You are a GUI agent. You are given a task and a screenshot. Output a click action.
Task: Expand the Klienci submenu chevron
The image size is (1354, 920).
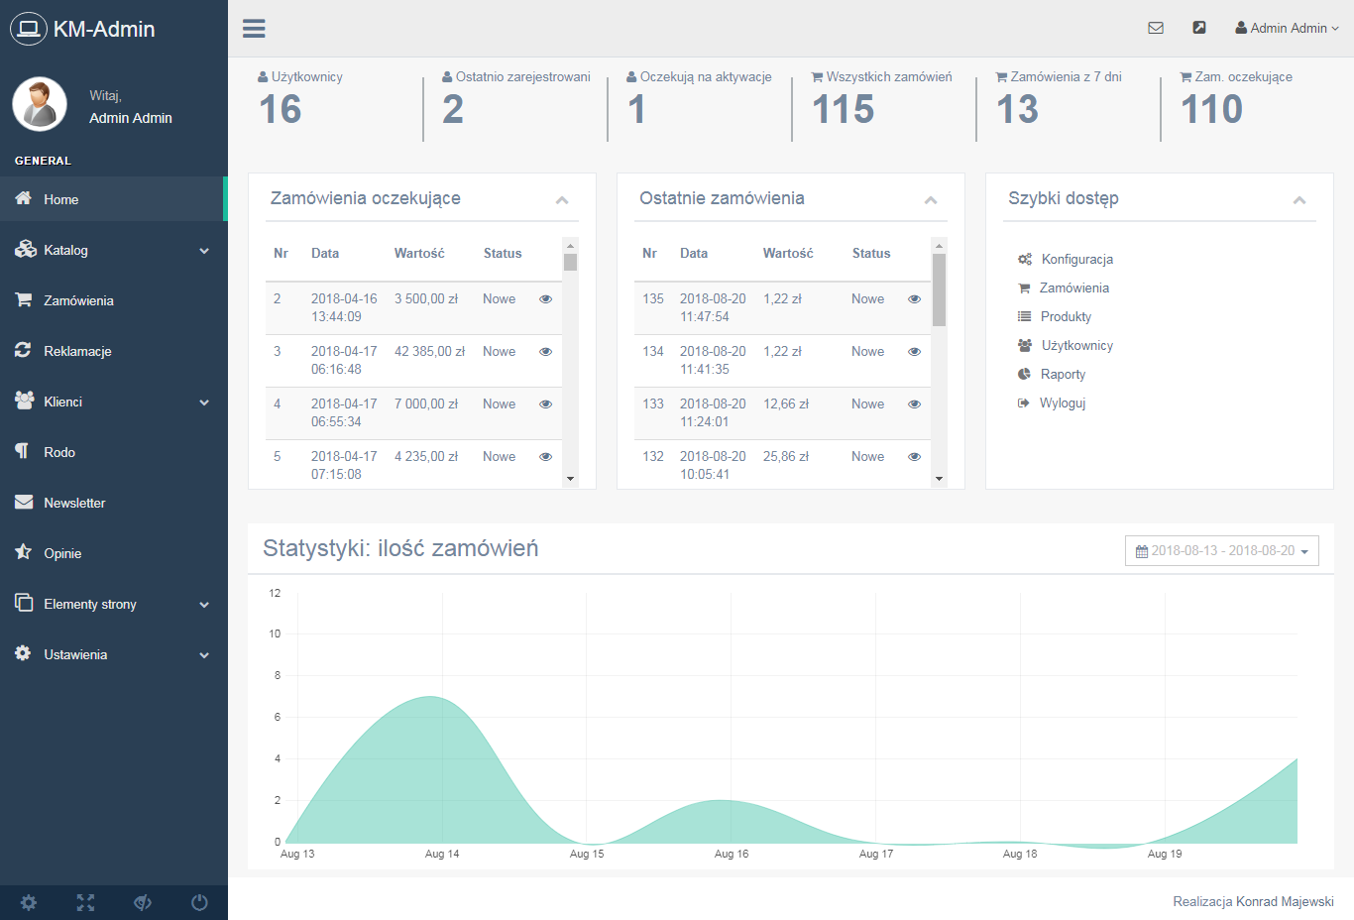tap(204, 402)
